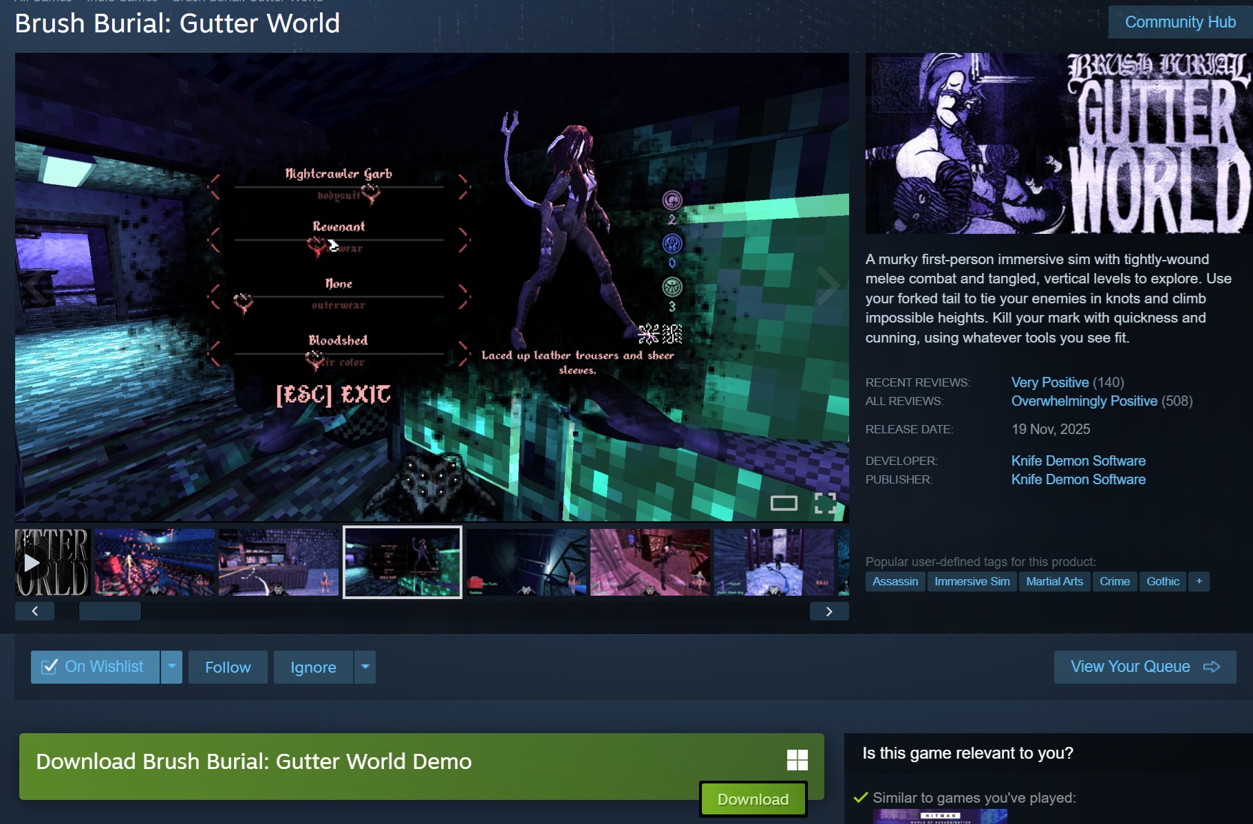The image size is (1253, 824).
Task: Select the dark blue corridor thumbnail
Action: [526, 562]
